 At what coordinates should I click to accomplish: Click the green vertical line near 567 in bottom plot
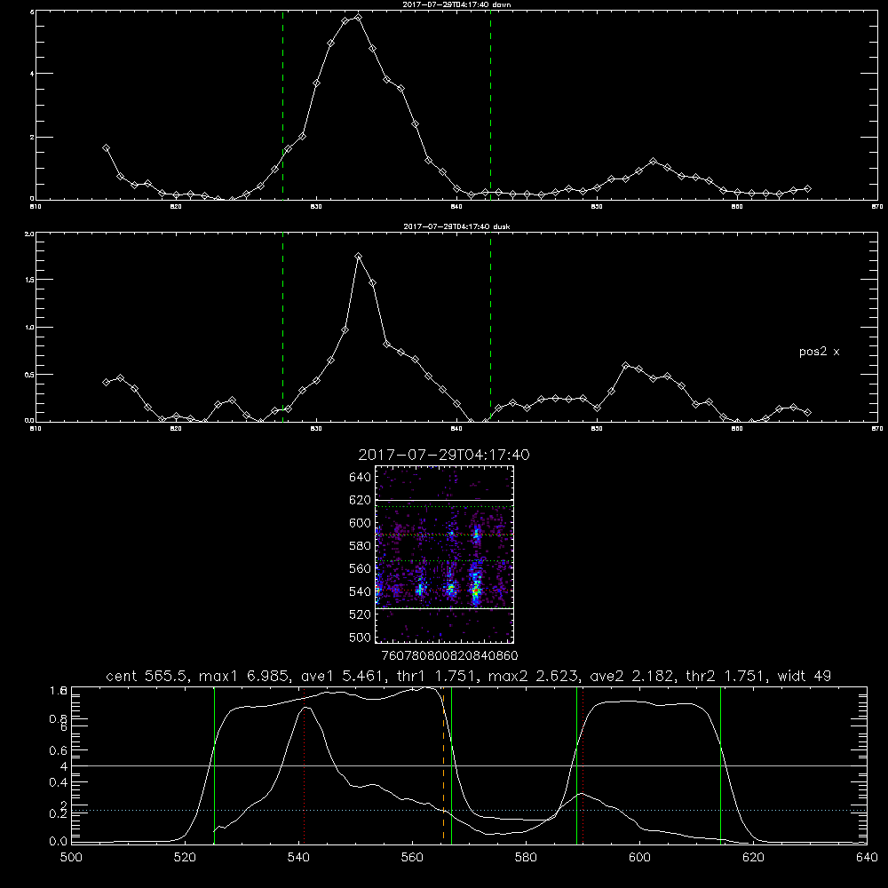click(451, 765)
